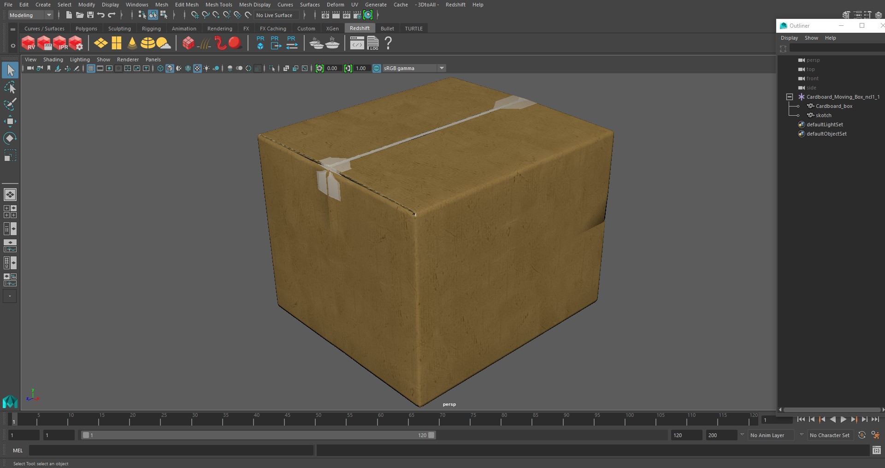Screen dimensions: 885x468
Task: Toggle textured display checker icon
Action: (197, 68)
